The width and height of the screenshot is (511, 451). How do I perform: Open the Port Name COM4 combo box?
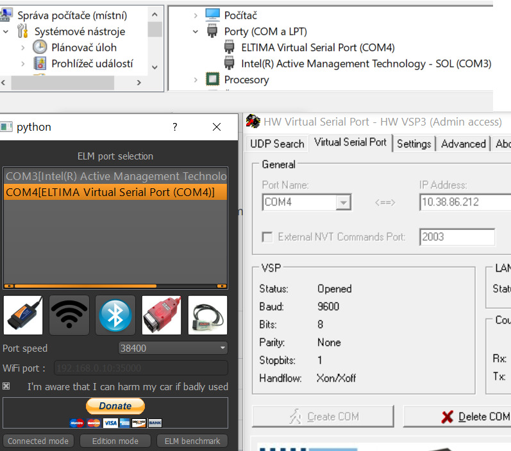[306, 202]
